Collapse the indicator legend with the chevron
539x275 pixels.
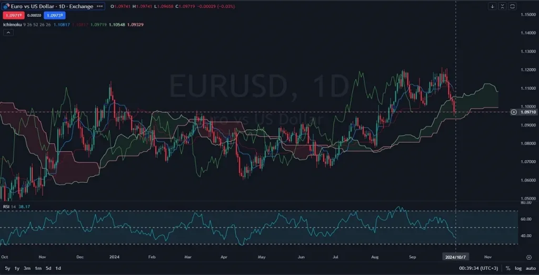(x=8, y=33)
